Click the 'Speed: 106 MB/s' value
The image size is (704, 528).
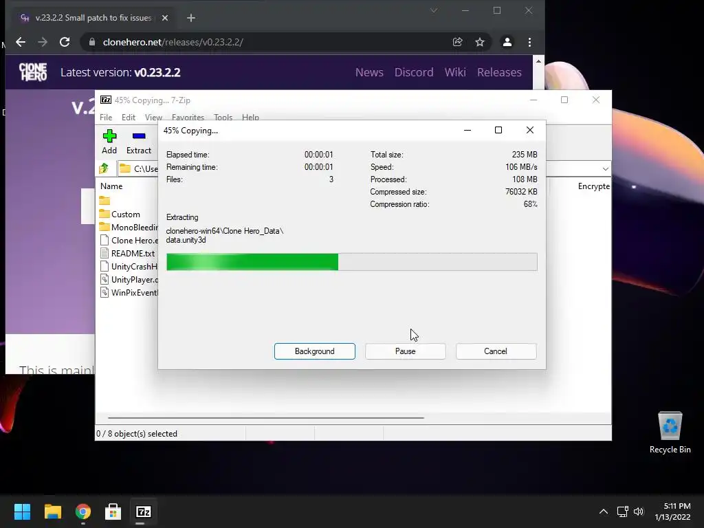coord(521,167)
